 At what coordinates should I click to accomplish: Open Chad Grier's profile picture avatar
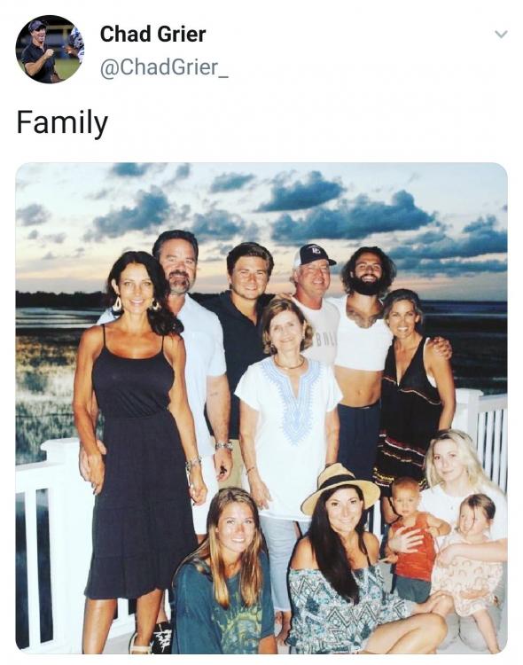pyautogui.click(x=50, y=49)
